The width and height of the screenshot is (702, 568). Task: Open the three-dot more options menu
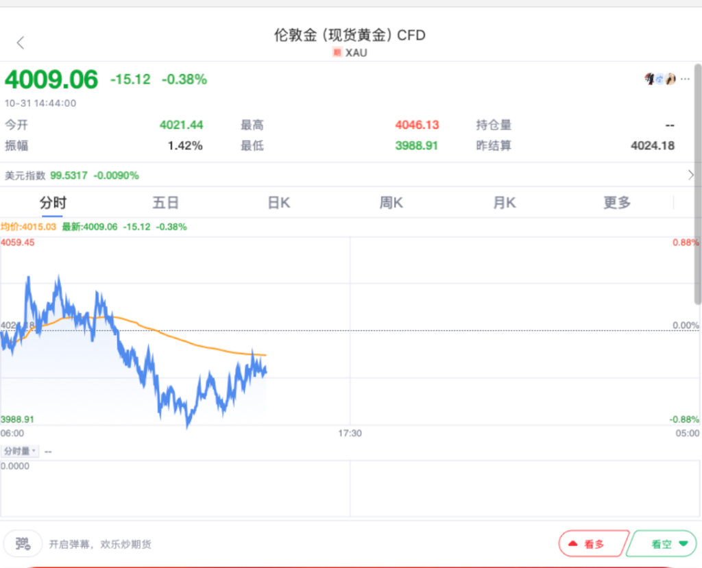[x=686, y=79]
